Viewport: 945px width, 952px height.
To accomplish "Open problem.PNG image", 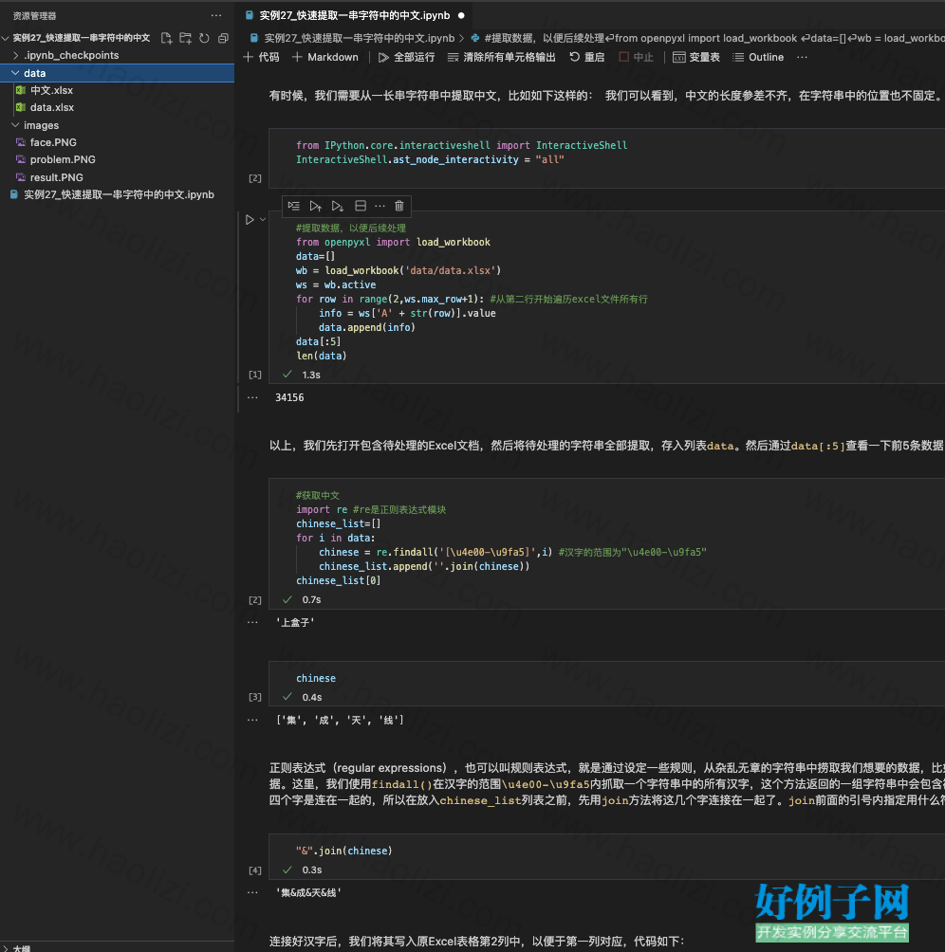I will [118, 159].
